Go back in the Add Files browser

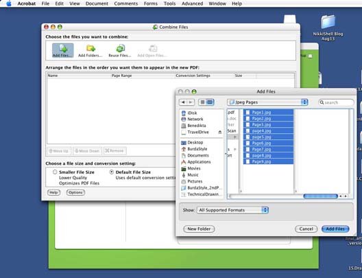[183, 102]
